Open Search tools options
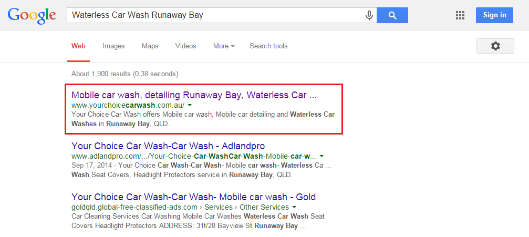 (x=268, y=46)
